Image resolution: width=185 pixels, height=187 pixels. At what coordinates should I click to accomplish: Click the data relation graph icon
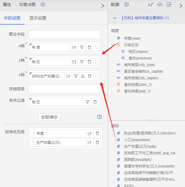click(x=150, y=5)
